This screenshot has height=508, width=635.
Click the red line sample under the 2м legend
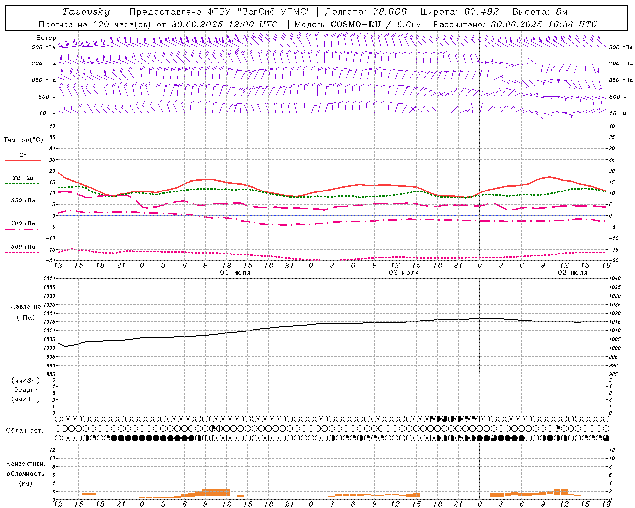pos(23,161)
